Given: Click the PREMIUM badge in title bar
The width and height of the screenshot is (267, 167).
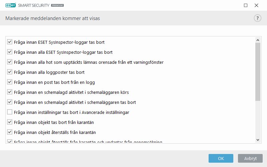Looking at the screenshot, I should [57, 6].
